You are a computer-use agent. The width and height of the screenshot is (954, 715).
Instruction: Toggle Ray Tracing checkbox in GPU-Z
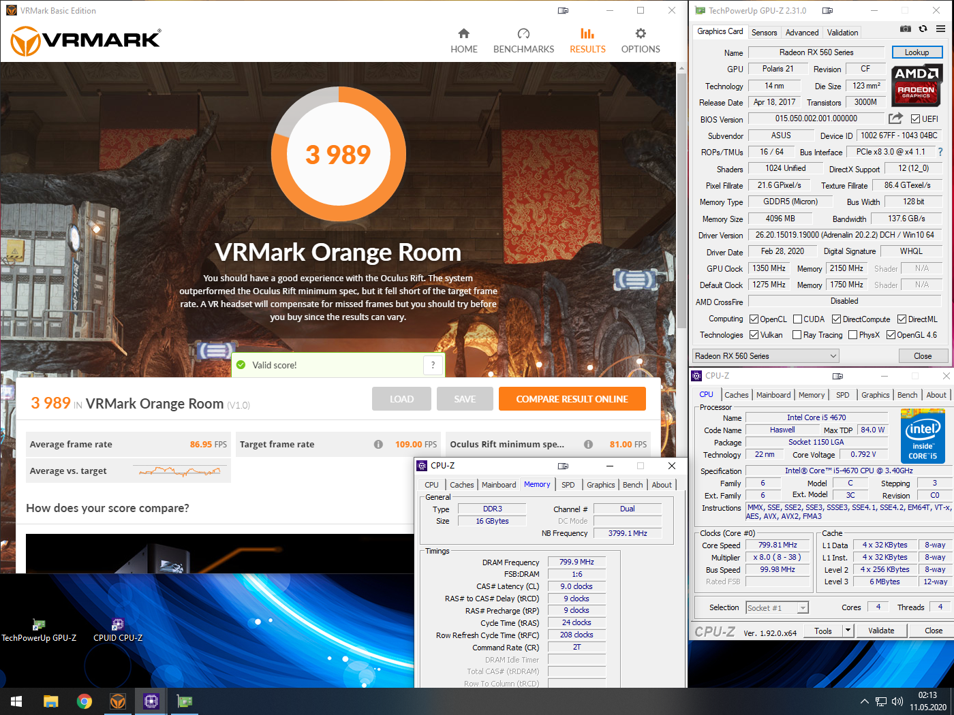pyautogui.click(x=797, y=335)
